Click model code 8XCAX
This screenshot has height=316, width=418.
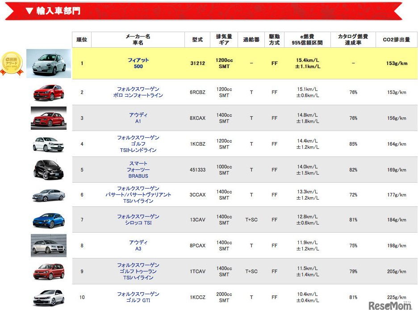197,118
